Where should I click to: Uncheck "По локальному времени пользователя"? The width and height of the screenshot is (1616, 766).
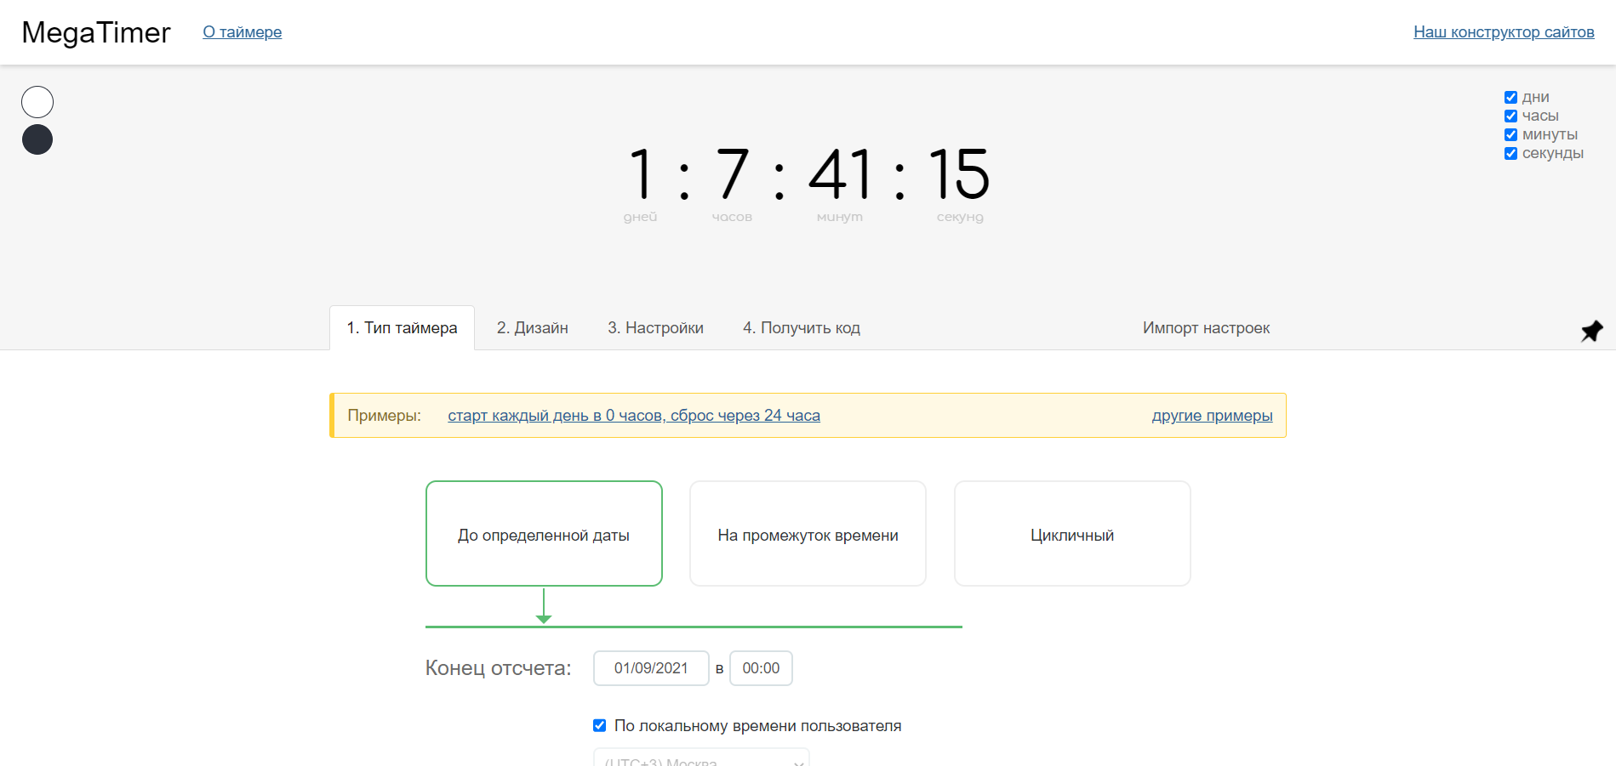[599, 725]
